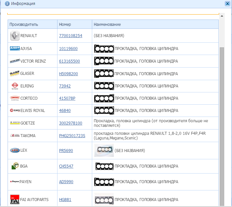Follow the PHG2501723S Takoma link
The width and height of the screenshot is (232, 207).
click(72, 136)
